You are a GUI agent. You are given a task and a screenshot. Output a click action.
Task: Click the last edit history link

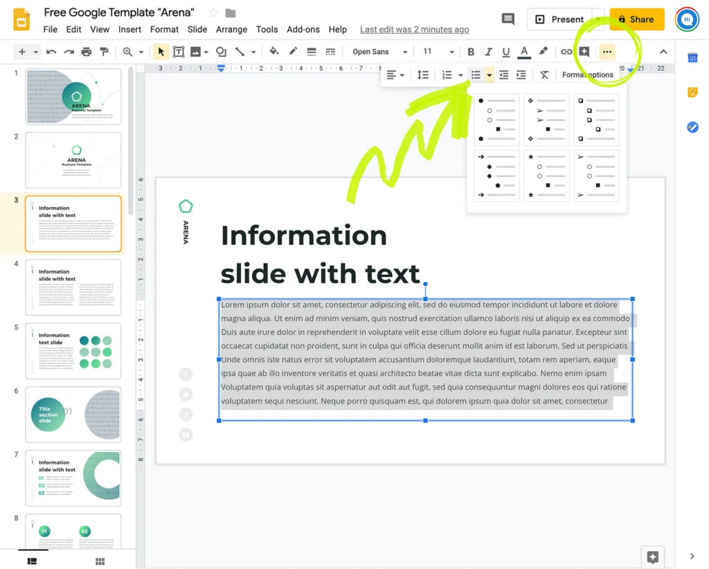point(414,29)
